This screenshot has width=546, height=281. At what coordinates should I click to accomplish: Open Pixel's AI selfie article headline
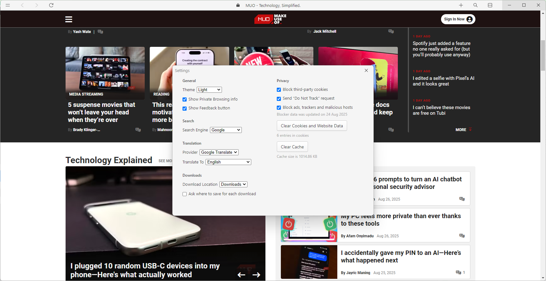click(x=444, y=81)
